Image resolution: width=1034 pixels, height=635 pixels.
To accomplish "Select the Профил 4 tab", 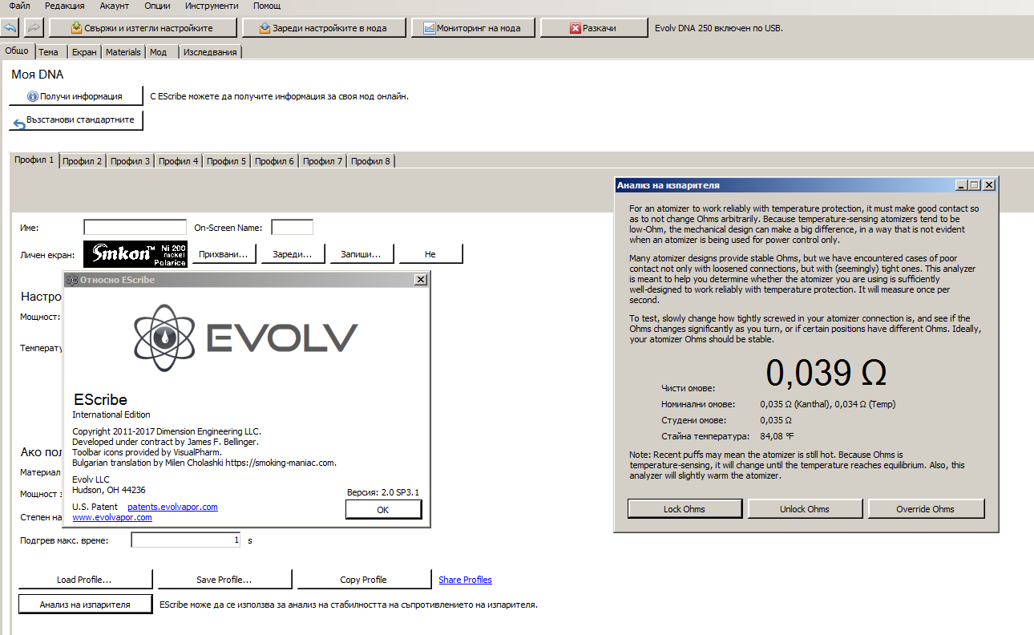I will pos(178,161).
